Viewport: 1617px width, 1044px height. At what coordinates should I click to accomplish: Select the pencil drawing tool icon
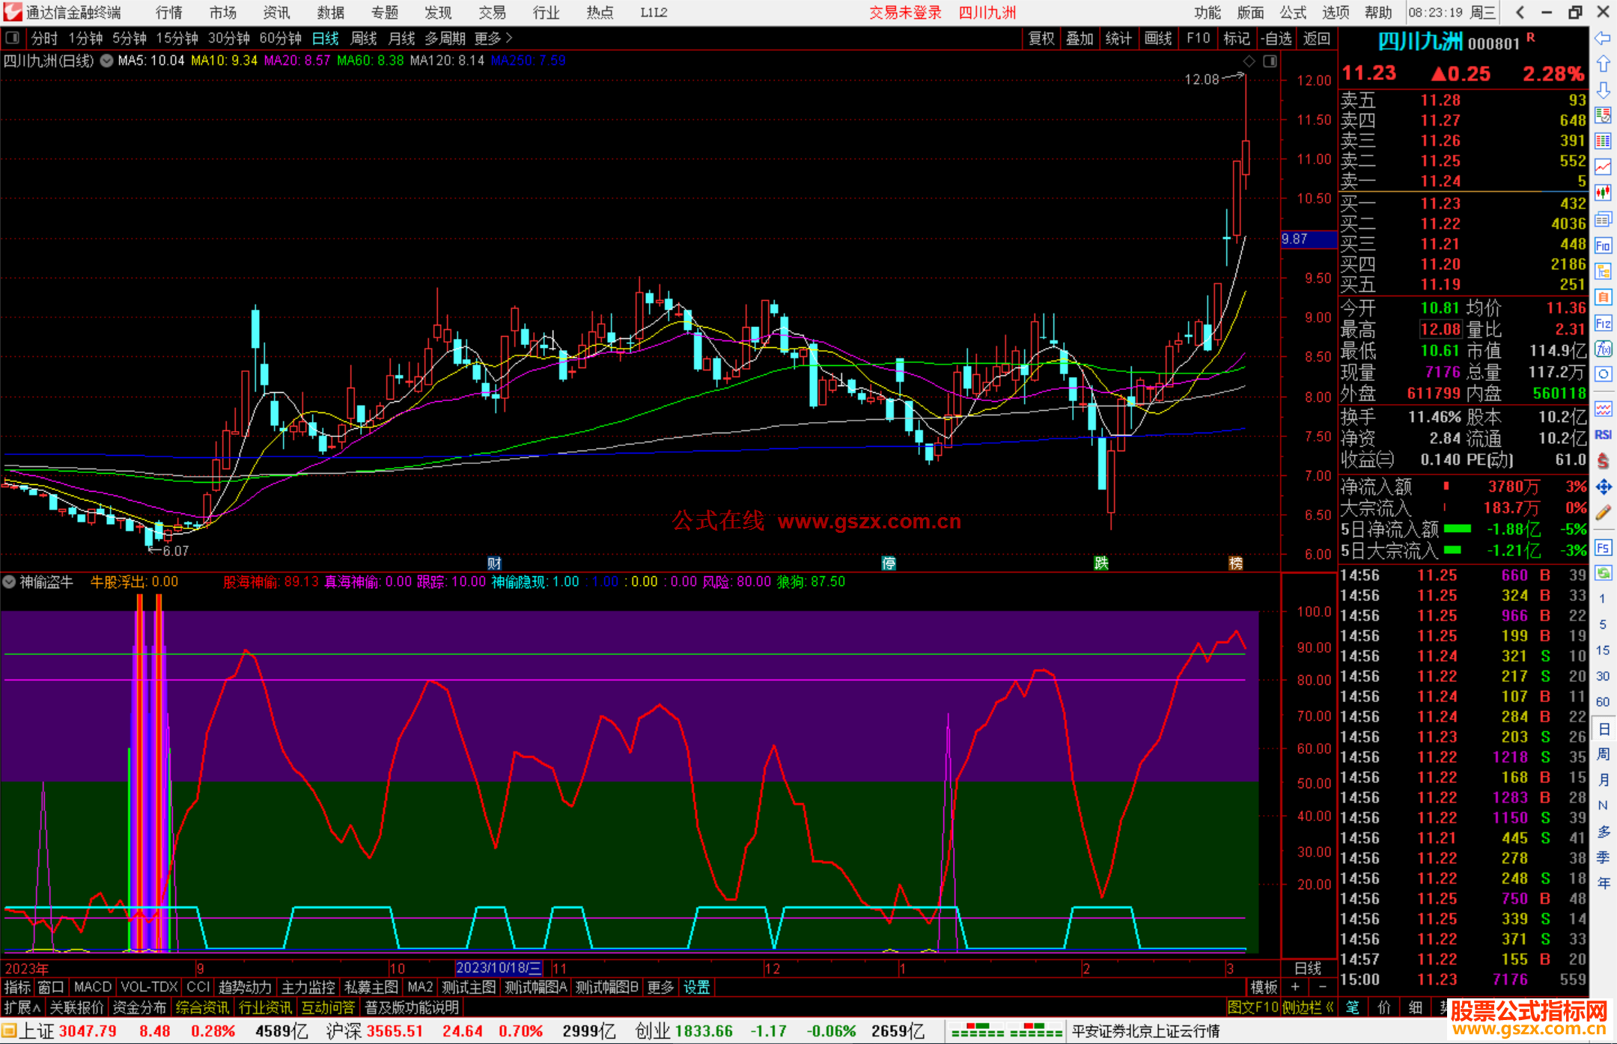1603,513
